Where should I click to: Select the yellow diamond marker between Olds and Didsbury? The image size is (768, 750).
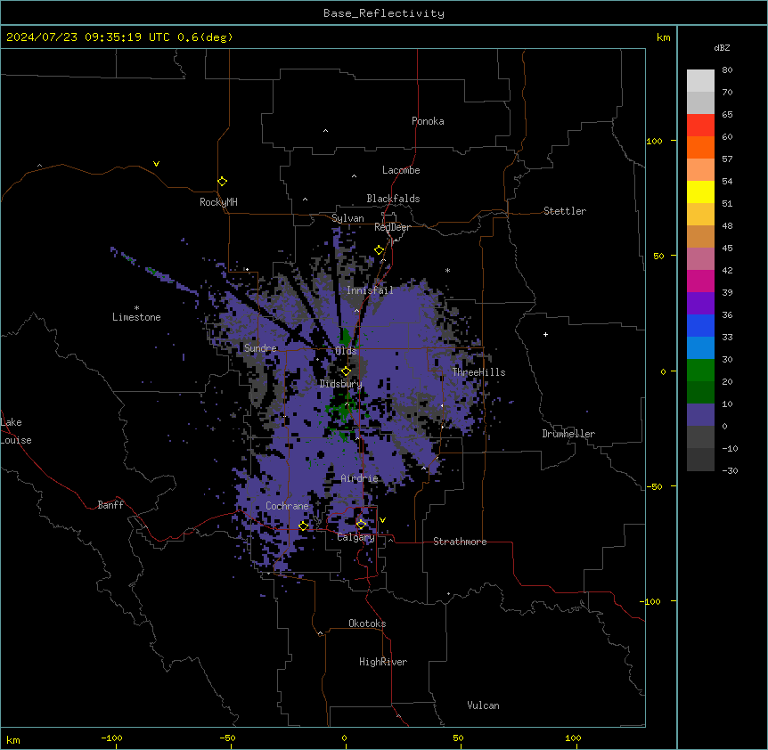pyautogui.click(x=346, y=371)
